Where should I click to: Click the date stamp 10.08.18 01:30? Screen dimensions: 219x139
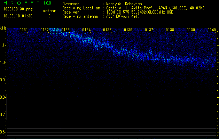[18, 16]
